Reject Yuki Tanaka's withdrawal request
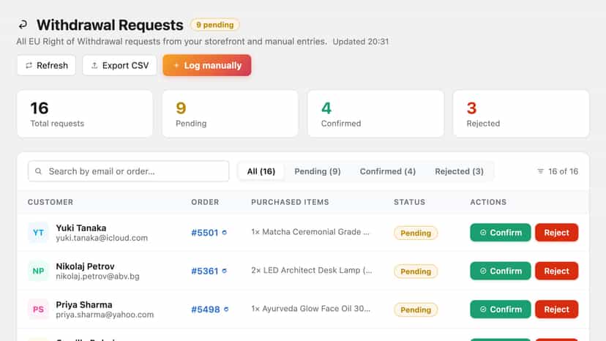 556,233
